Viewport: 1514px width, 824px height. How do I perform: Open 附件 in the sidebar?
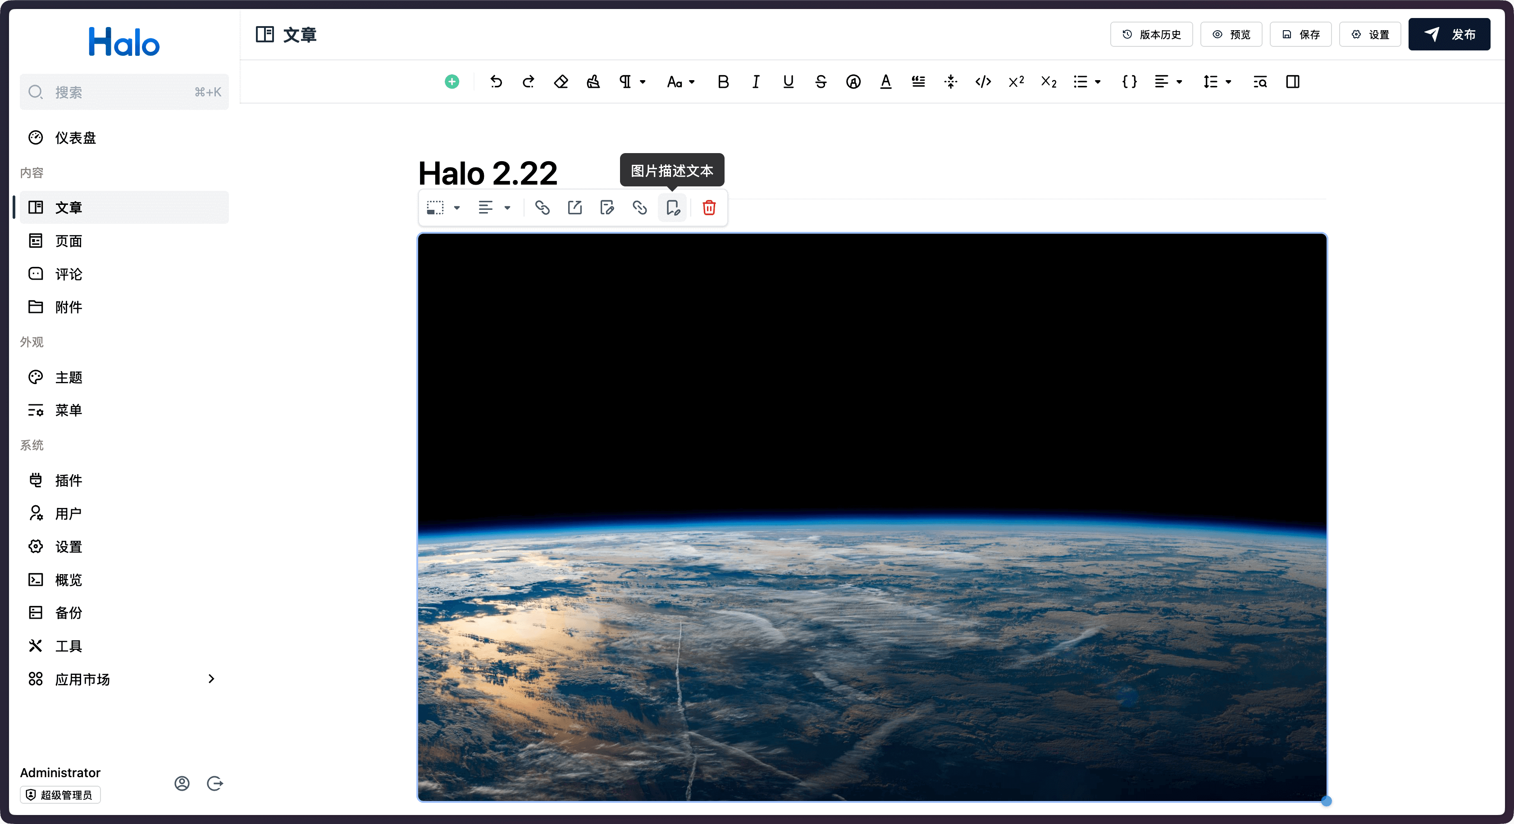click(x=68, y=307)
